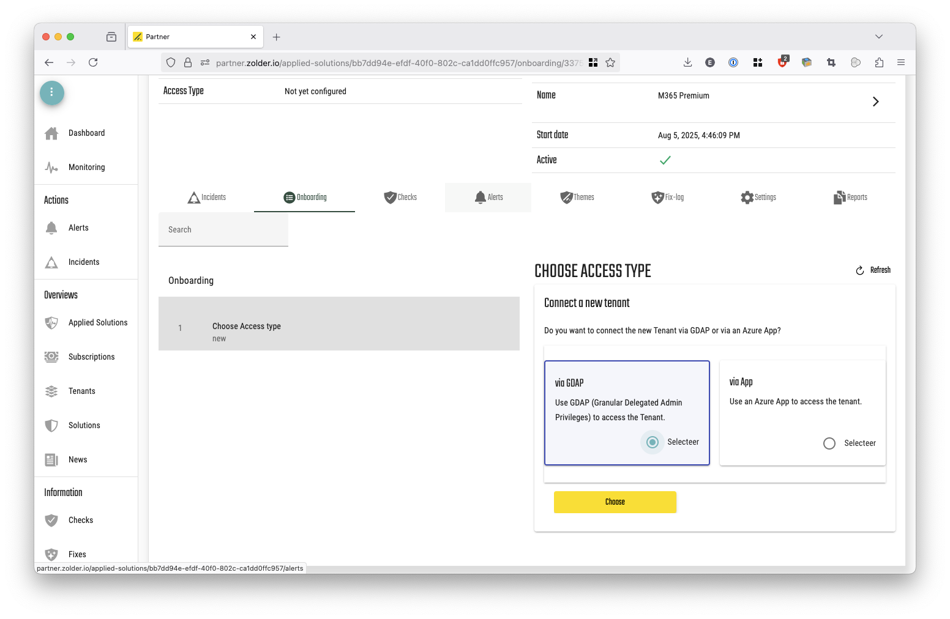
Task: Expand the M365 Premium name row chevron
Action: pos(875,102)
